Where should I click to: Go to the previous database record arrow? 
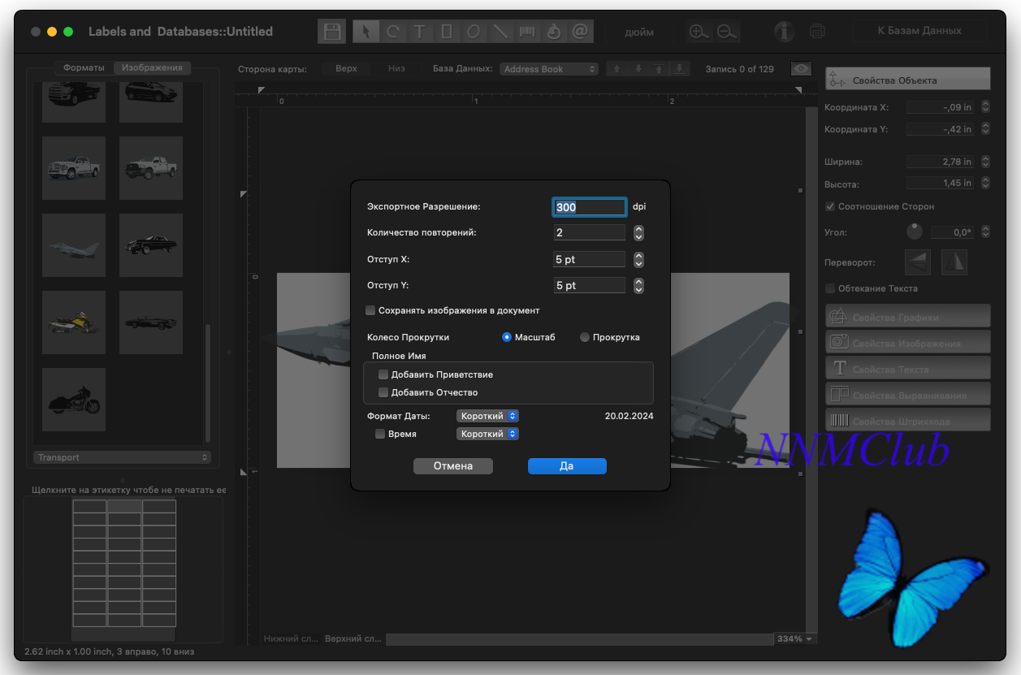click(617, 69)
